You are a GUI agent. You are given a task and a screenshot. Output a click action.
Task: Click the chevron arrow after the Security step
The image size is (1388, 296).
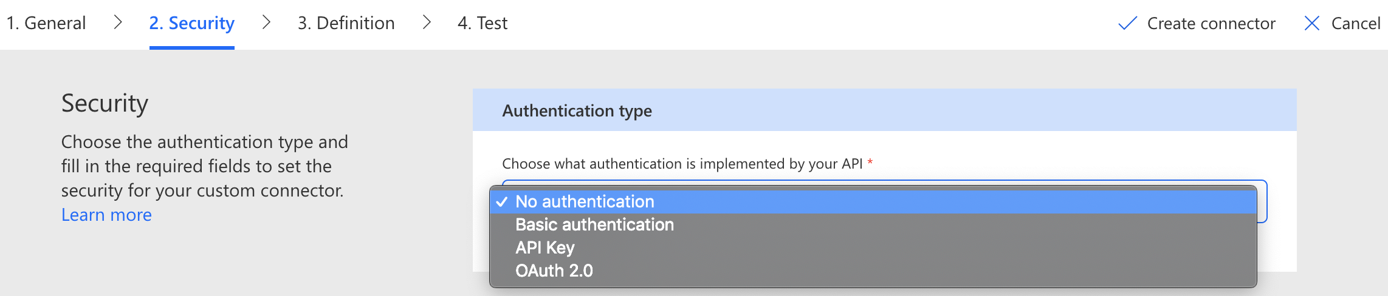click(266, 22)
